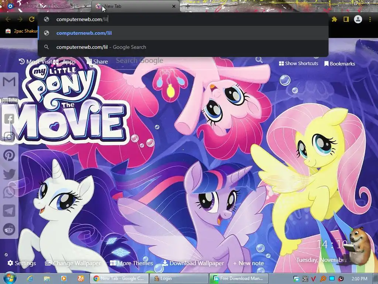The width and height of the screenshot is (378, 284).
Task: Go back using browser back arrow
Action: tap(8, 19)
